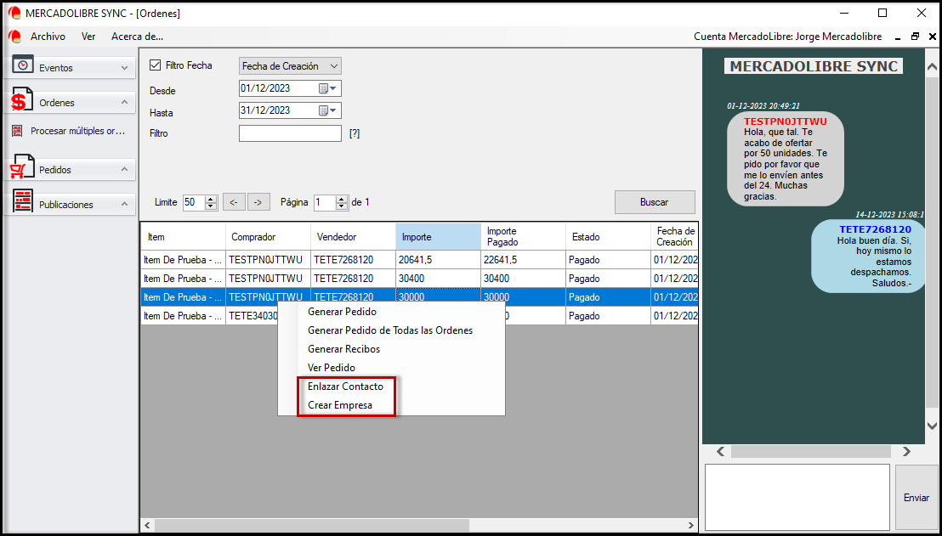Click the Pedidos shopping cart icon
Screen dimensions: 942x536
22,167
